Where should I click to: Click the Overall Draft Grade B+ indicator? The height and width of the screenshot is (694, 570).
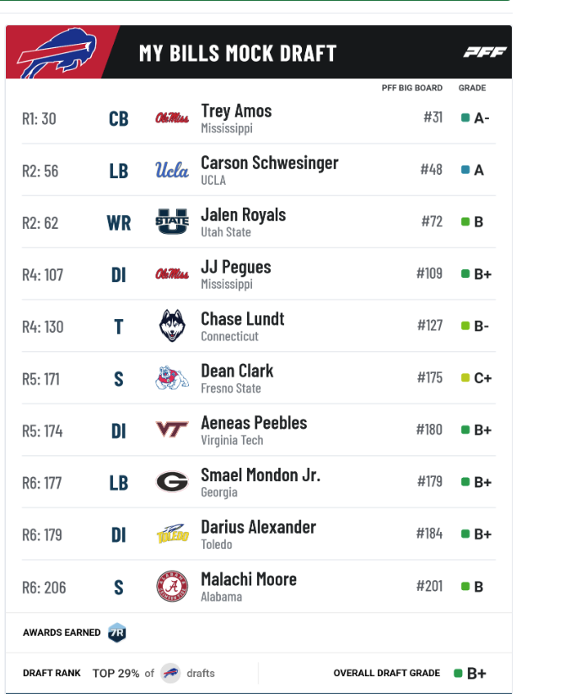[470, 673]
